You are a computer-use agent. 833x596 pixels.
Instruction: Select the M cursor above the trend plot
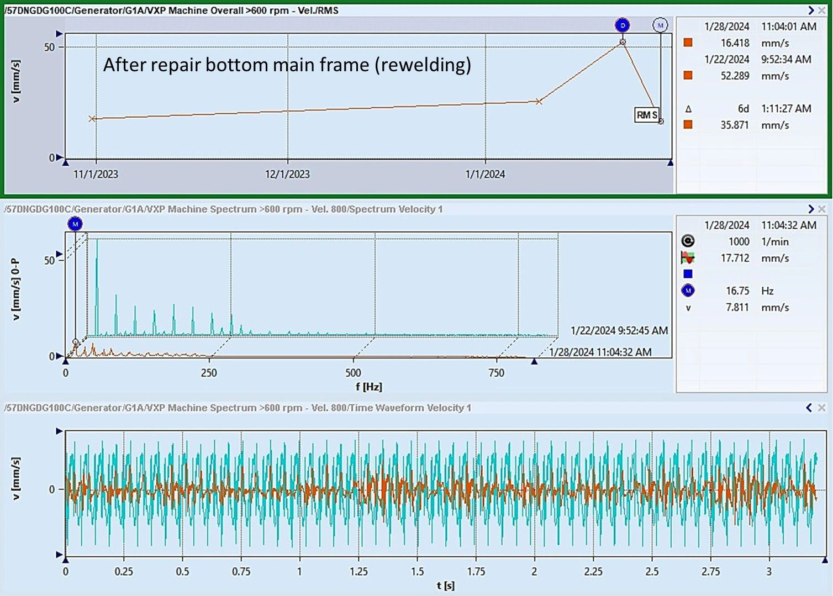[660, 25]
